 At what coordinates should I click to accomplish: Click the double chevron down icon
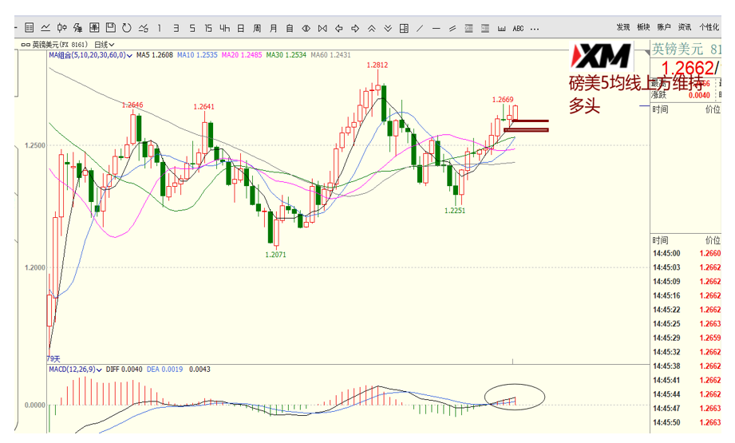(x=388, y=28)
